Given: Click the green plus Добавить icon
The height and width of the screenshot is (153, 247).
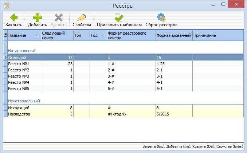Looking at the screenshot, I should pos(38,17).
